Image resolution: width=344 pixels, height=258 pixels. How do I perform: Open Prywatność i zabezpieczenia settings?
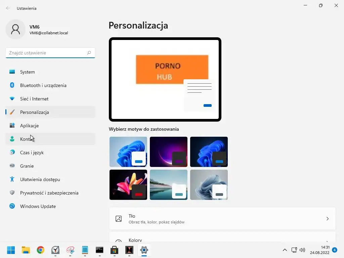pyautogui.click(x=50, y=193)
